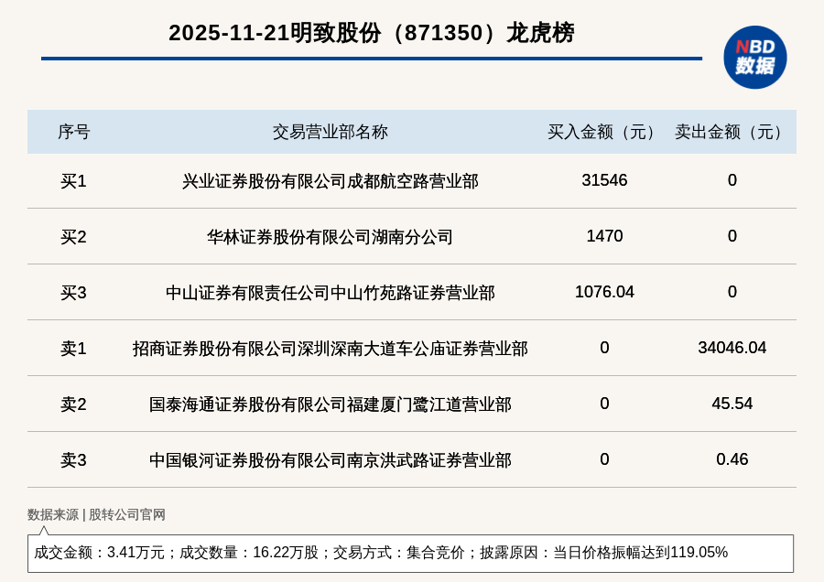Click the 31546 buy amount cell

(x=604, y=180)
